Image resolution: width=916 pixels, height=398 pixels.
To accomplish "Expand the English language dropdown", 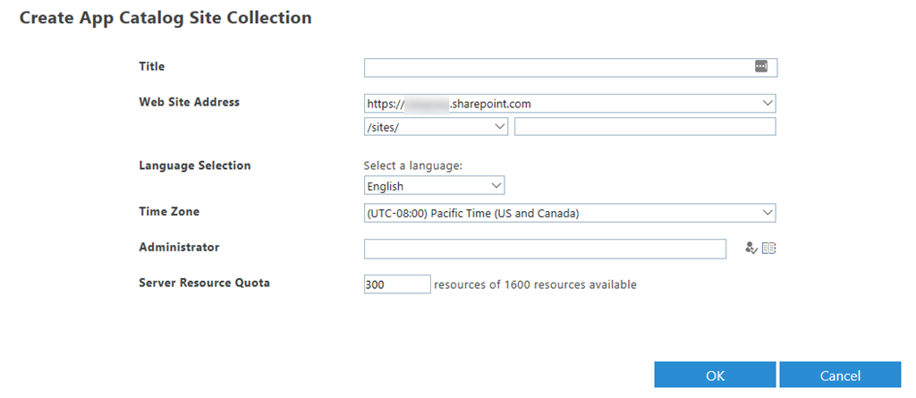I will (497, 186).
